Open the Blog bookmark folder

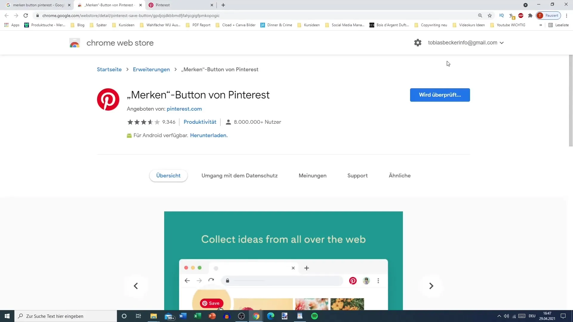point(78,25)
